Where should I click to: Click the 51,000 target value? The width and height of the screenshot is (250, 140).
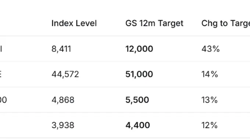(x=139, y=74)
